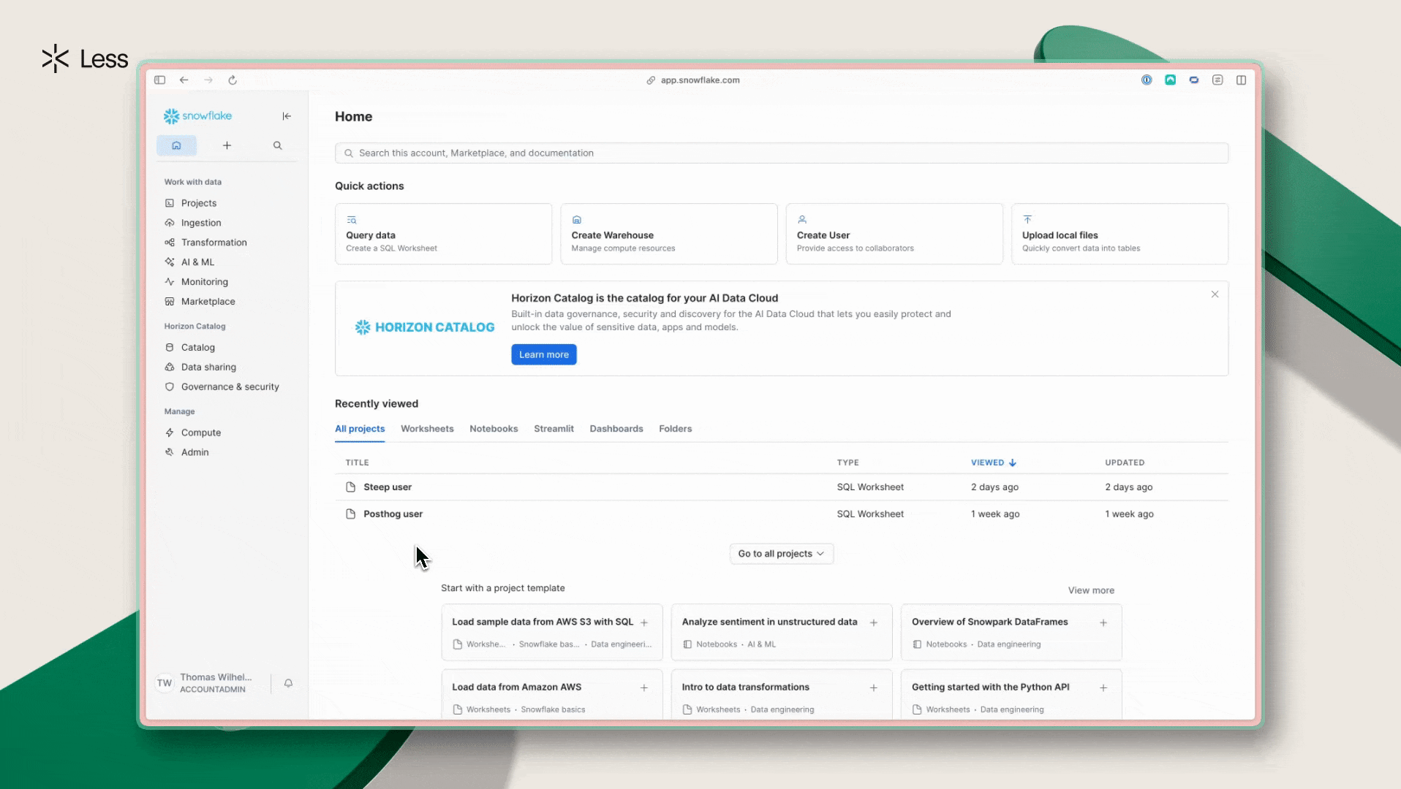Open the Create Warehouse quick action
This screenshot has width=1401, height=789.
[669, 234]
